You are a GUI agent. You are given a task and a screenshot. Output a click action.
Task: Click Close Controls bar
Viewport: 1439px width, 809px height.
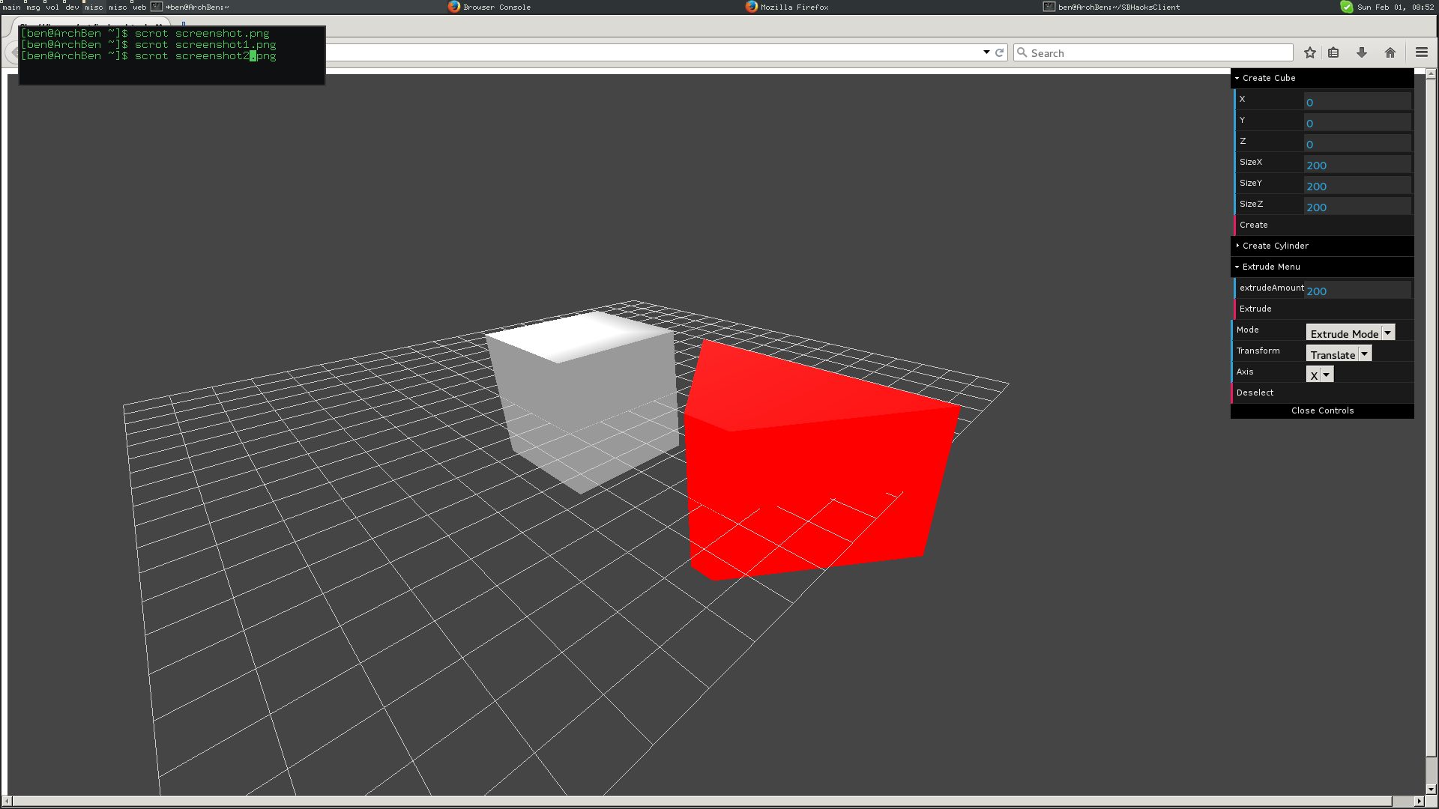pos(1322,410)
